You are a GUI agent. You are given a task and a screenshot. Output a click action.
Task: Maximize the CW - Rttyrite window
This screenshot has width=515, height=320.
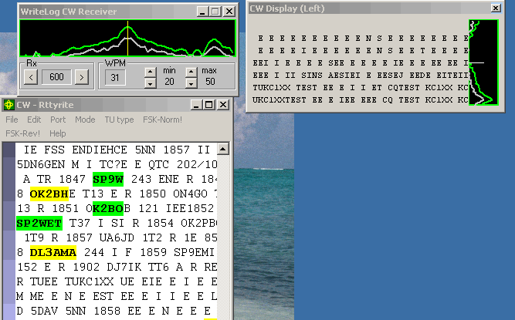click(209, 105)
